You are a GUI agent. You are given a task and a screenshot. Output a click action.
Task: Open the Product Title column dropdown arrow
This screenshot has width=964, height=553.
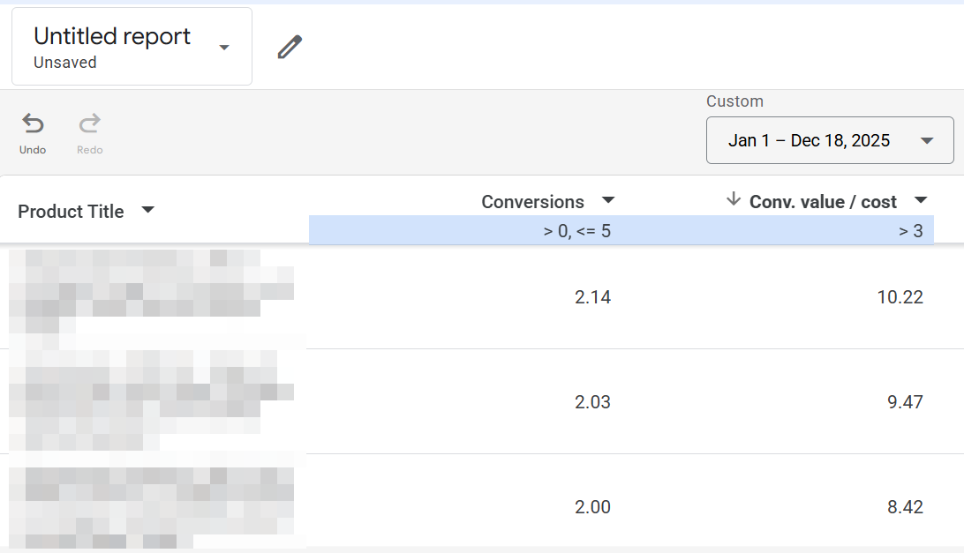147,210
